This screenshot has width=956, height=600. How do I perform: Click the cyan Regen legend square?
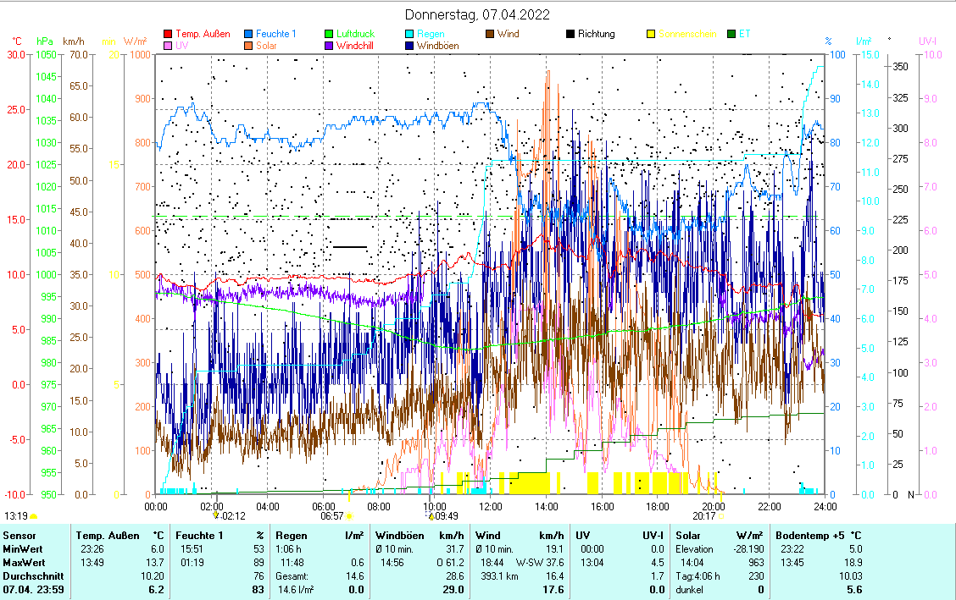tap(409, 34)
